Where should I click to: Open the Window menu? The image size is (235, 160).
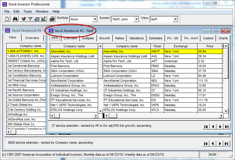[42, 11]
